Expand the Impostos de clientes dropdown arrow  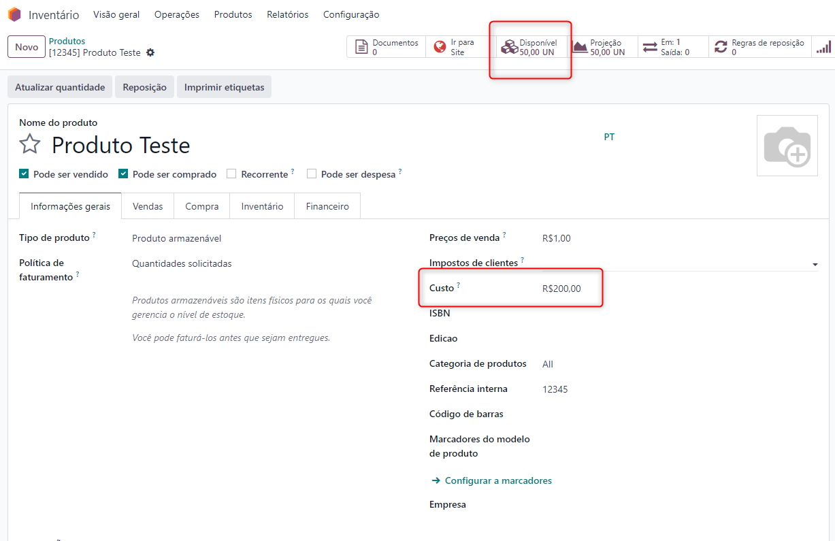point(815,264)
